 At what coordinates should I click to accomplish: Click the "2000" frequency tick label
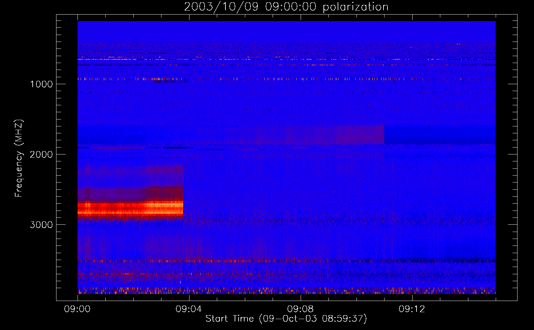tap(41, 154)
